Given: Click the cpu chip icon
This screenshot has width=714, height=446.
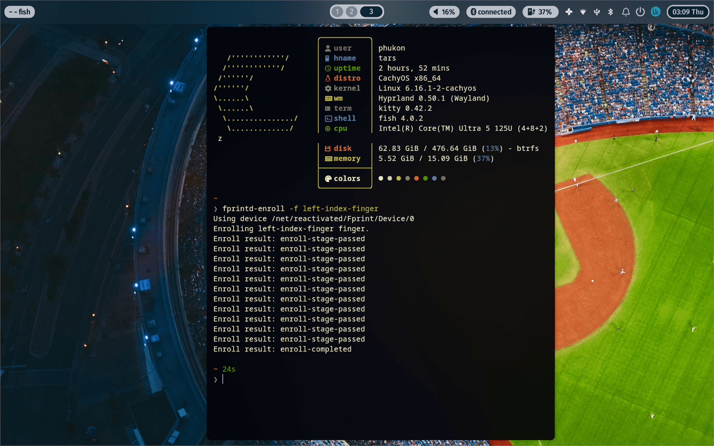Looking at the screenshot, I should 327,128.
